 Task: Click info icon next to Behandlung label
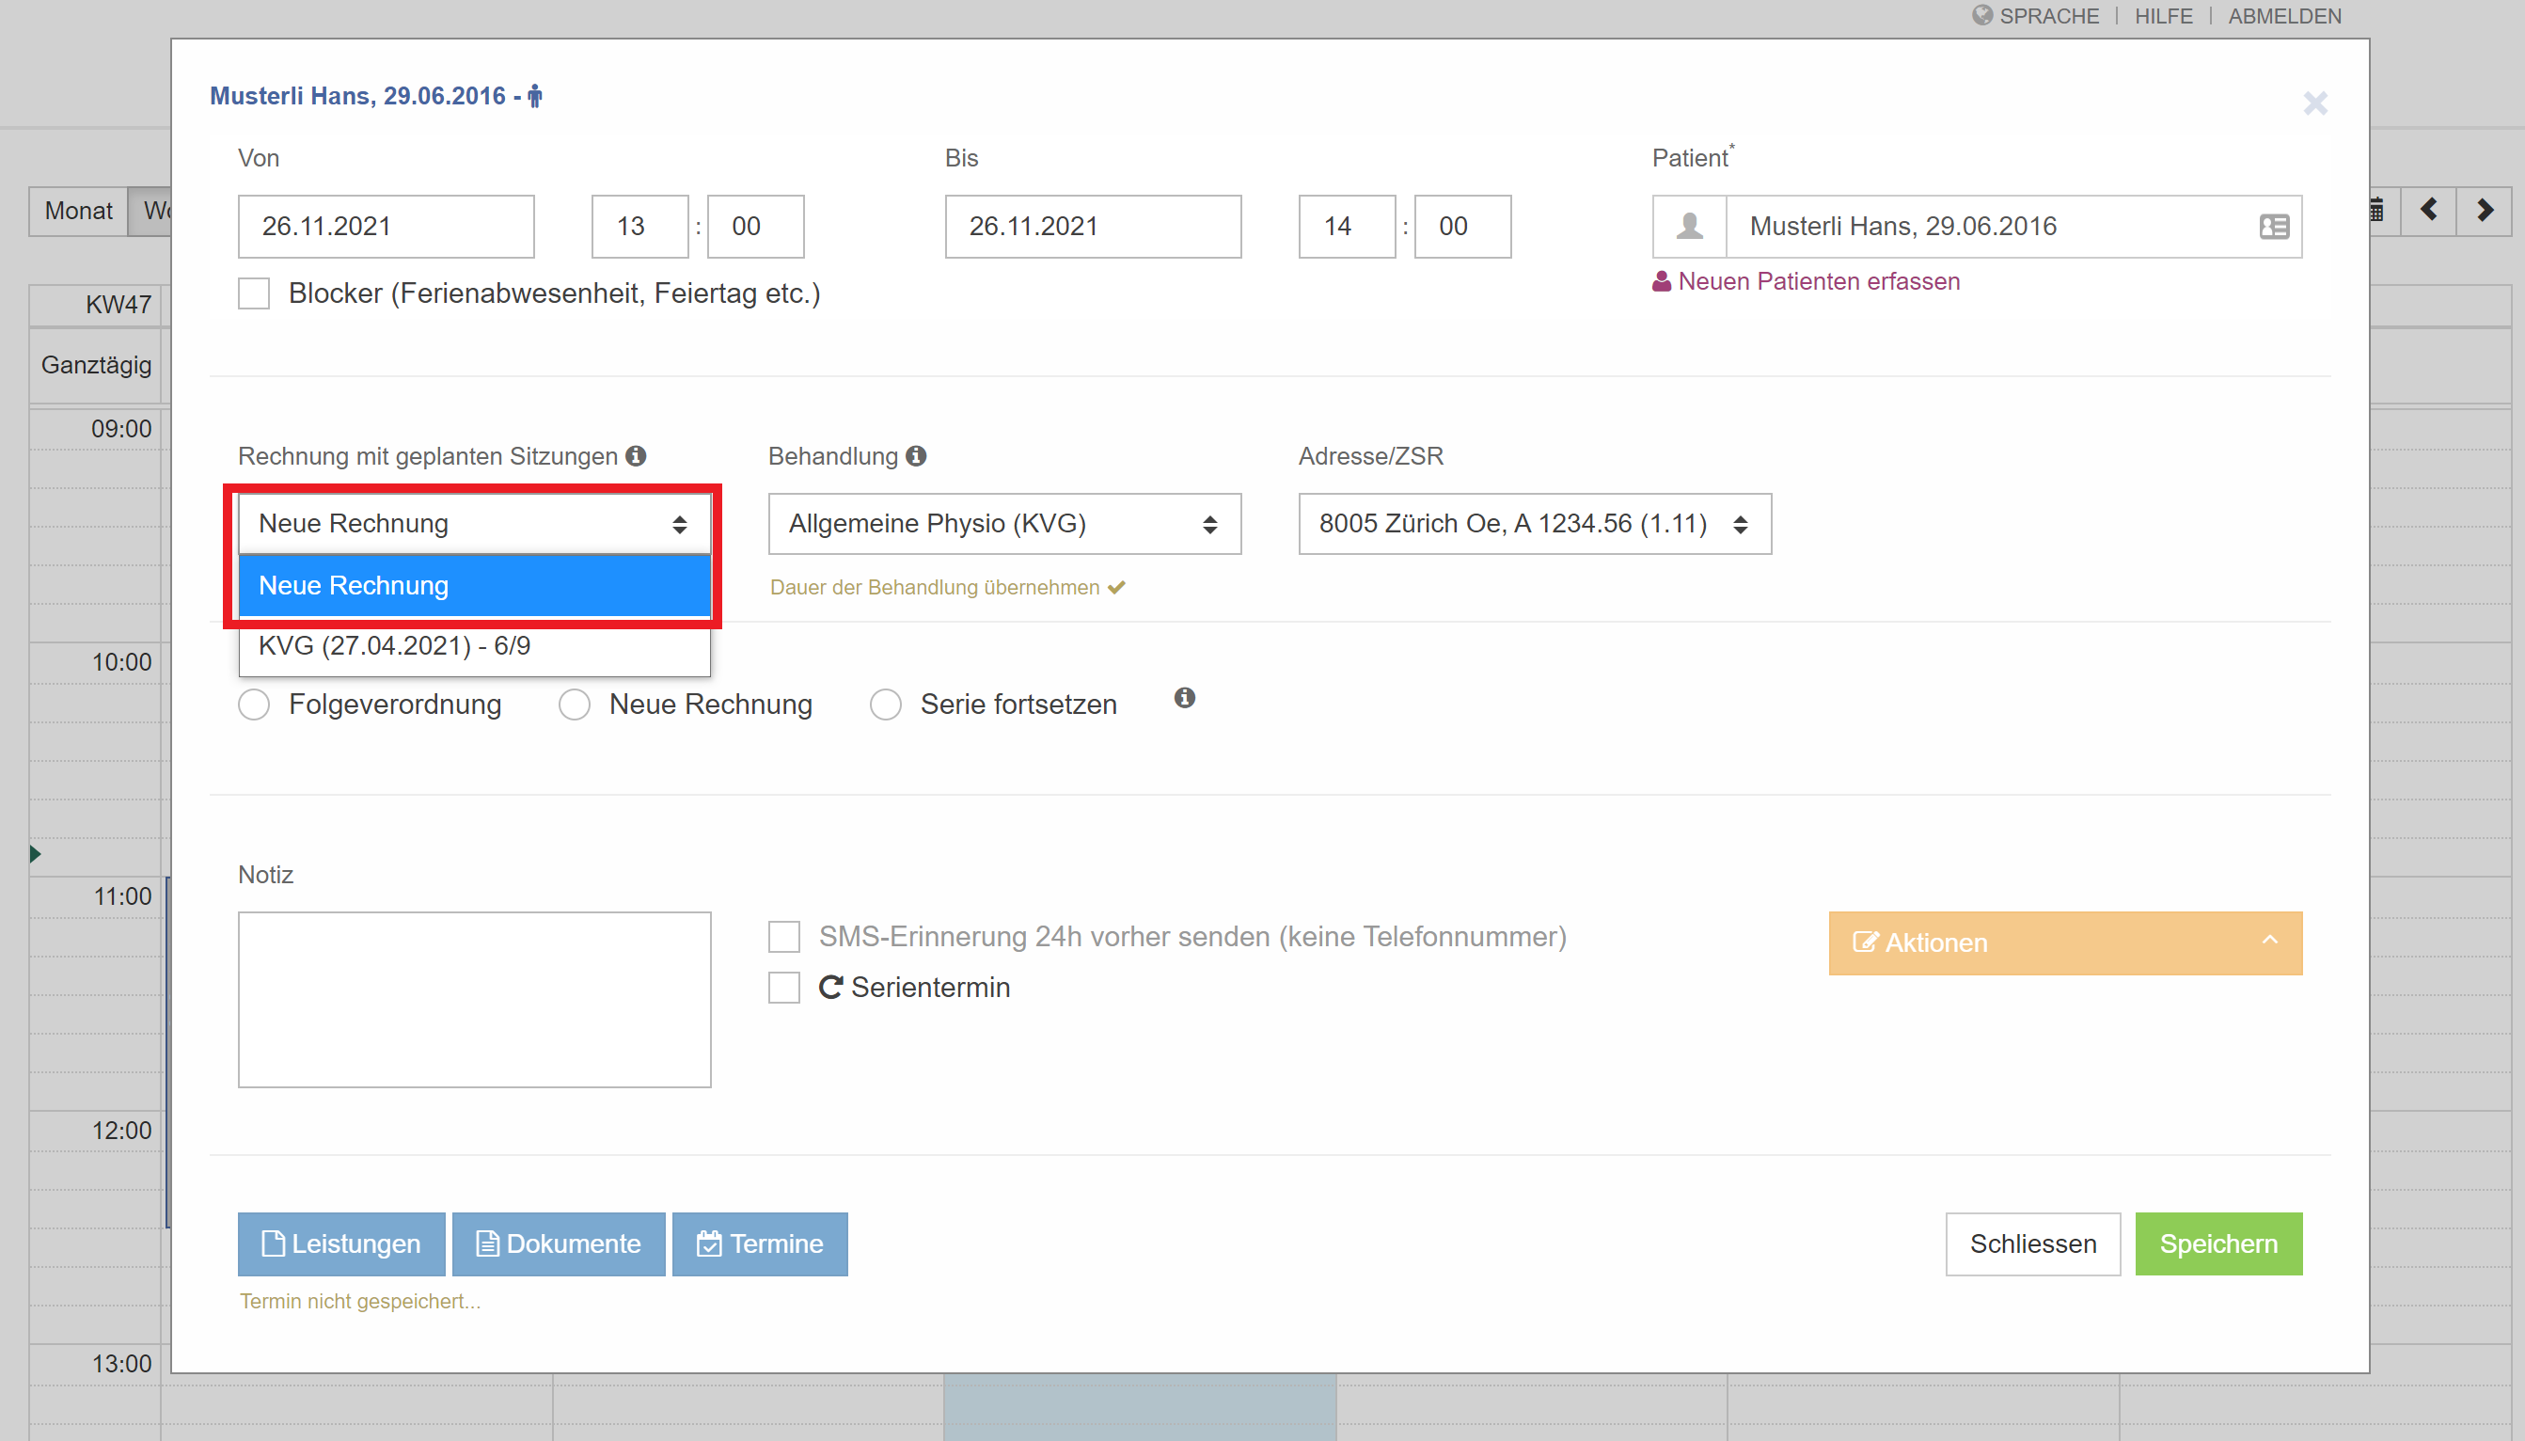click(x=916, y=455)
